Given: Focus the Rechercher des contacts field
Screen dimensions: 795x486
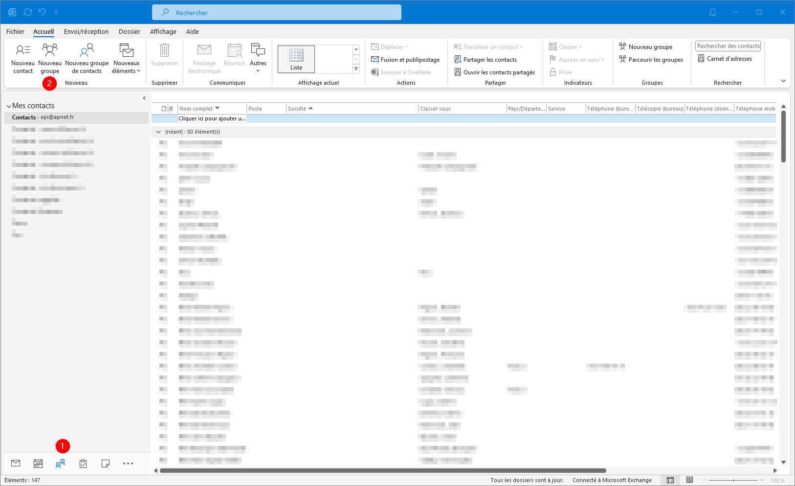Looking at the screenshot, I should click(x=728, y=46).
